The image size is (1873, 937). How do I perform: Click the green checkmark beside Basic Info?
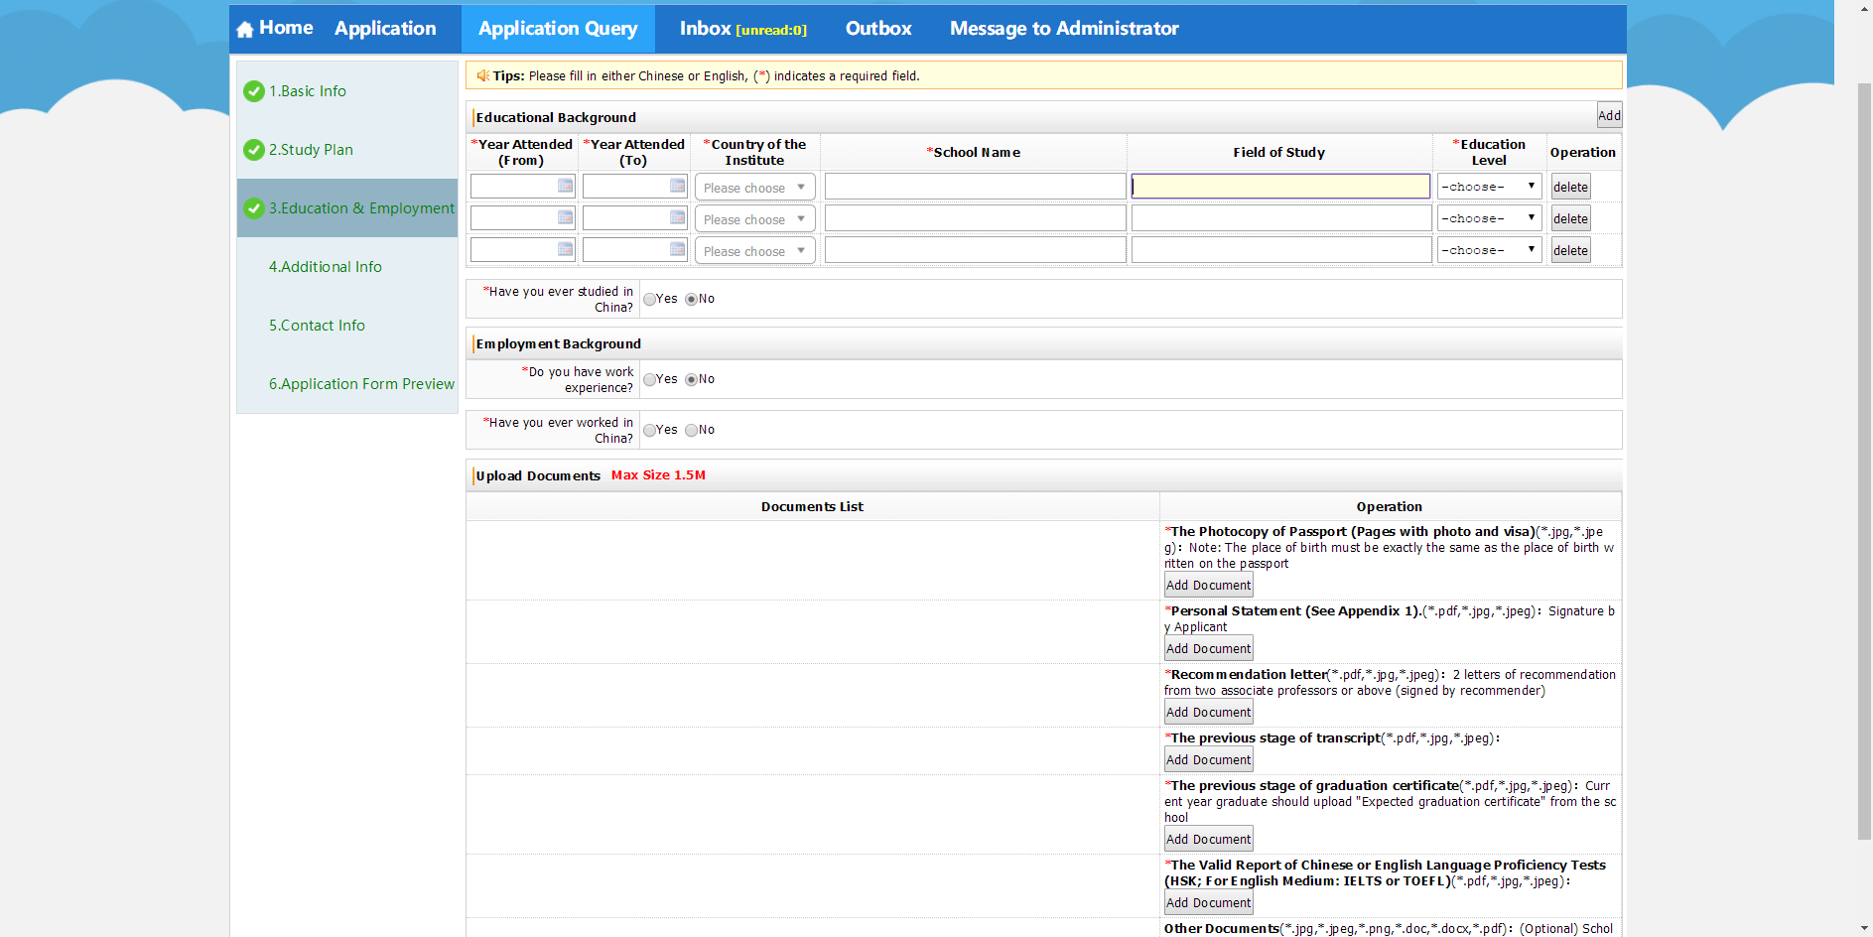[x=254, y=91]
